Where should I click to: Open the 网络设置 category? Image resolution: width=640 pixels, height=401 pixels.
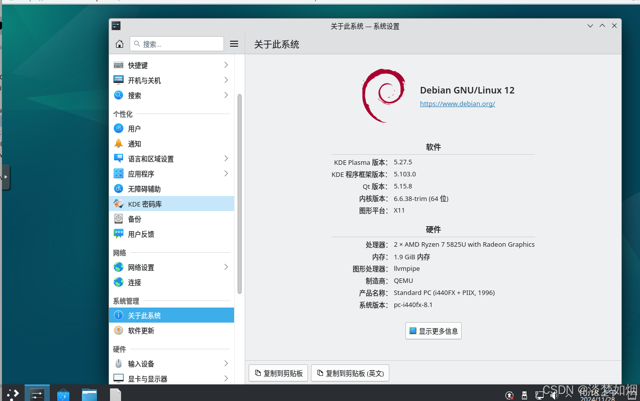171,267
